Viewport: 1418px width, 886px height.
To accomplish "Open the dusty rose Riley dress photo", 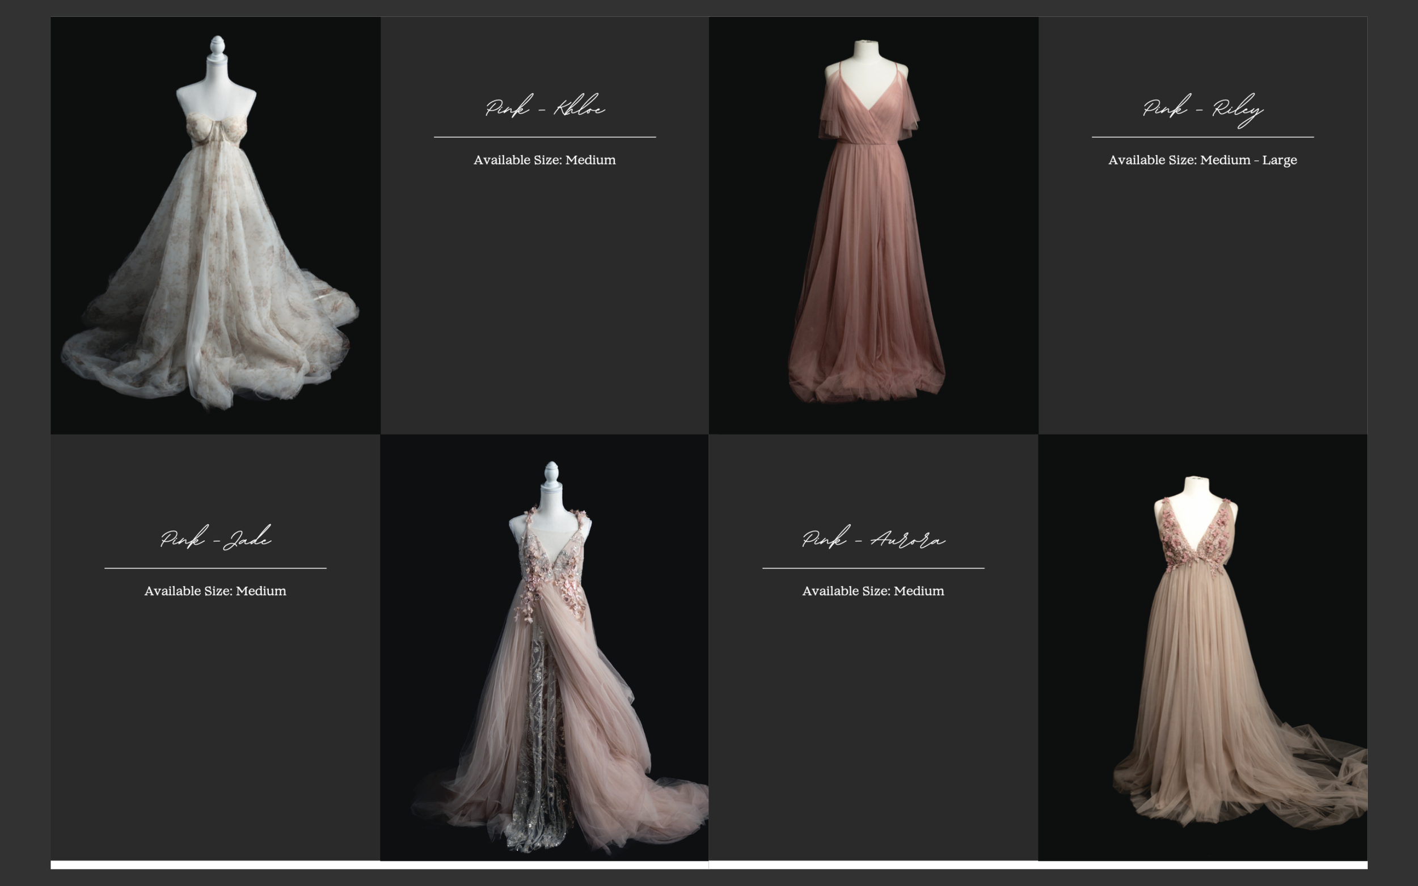I will [866, 246].
